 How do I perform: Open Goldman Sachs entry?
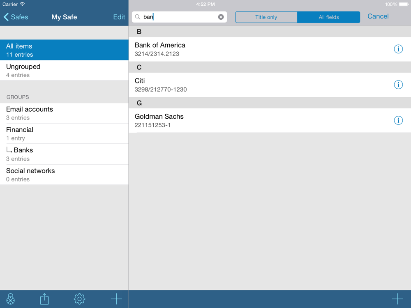[270, 120]
